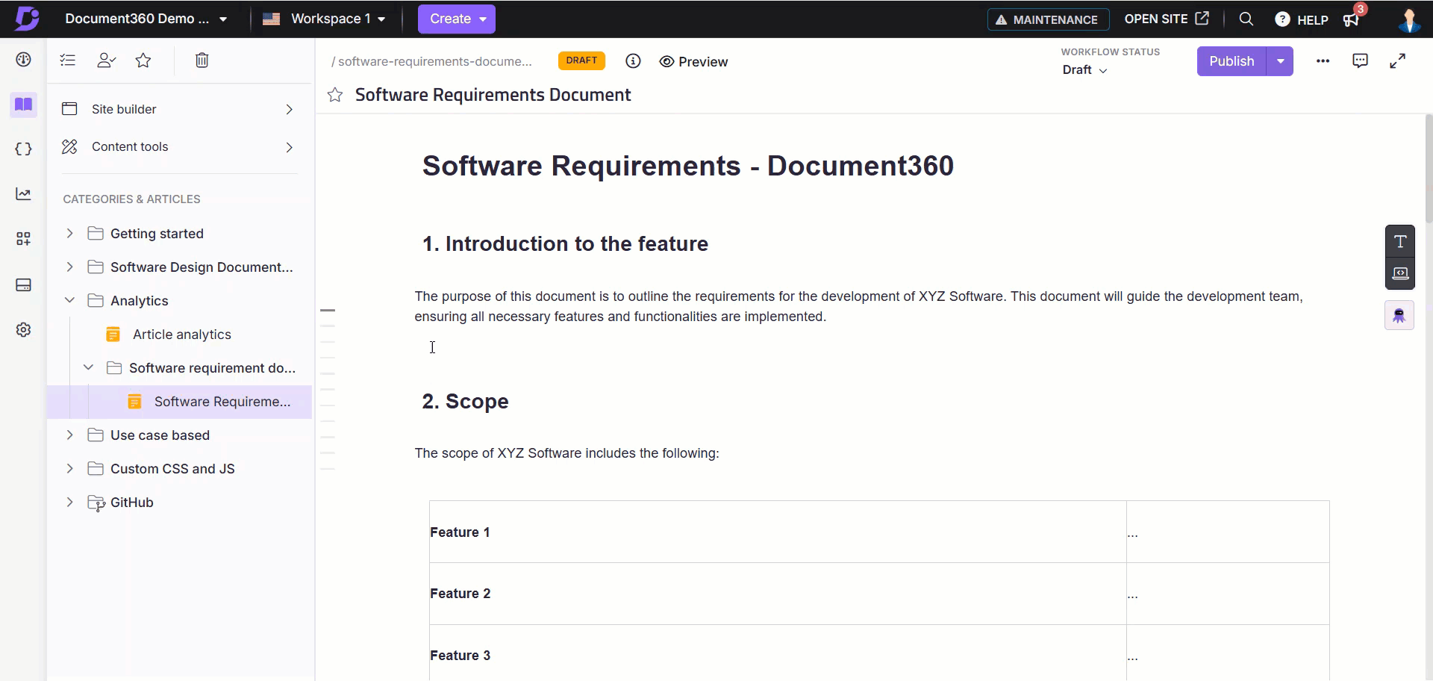Click the starred articles icon in sidebar
Screen dimensions: 1433x681
(x=143, y=60)
